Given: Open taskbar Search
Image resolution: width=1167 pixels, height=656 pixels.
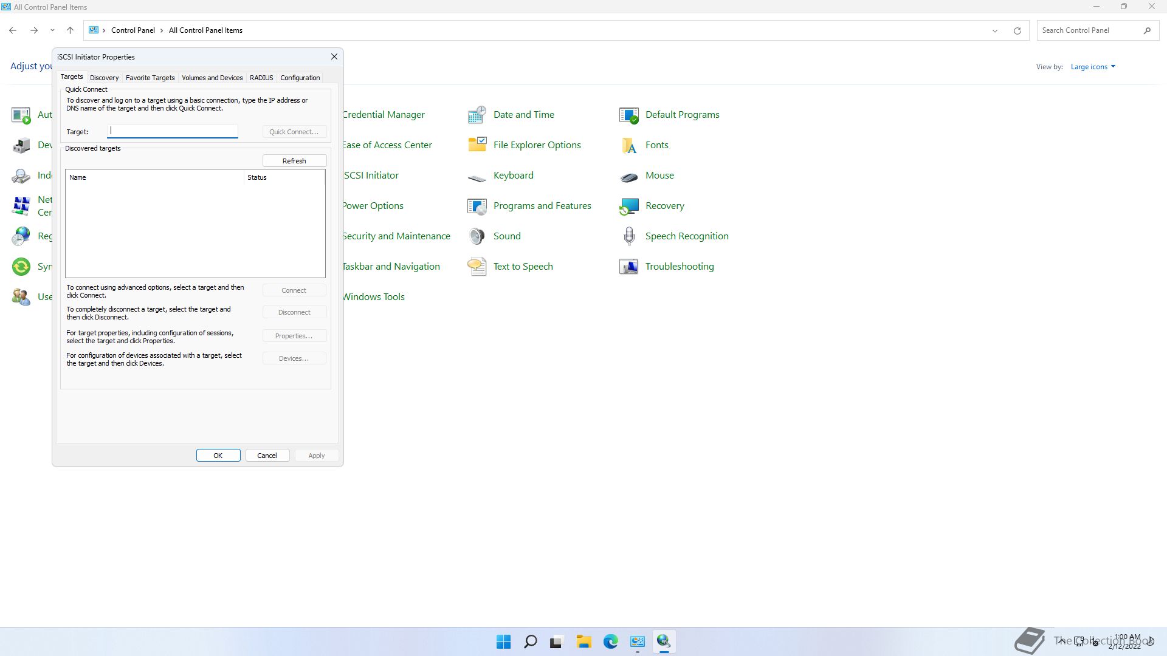Looking at the screenshot, I should tap(530, 641).
